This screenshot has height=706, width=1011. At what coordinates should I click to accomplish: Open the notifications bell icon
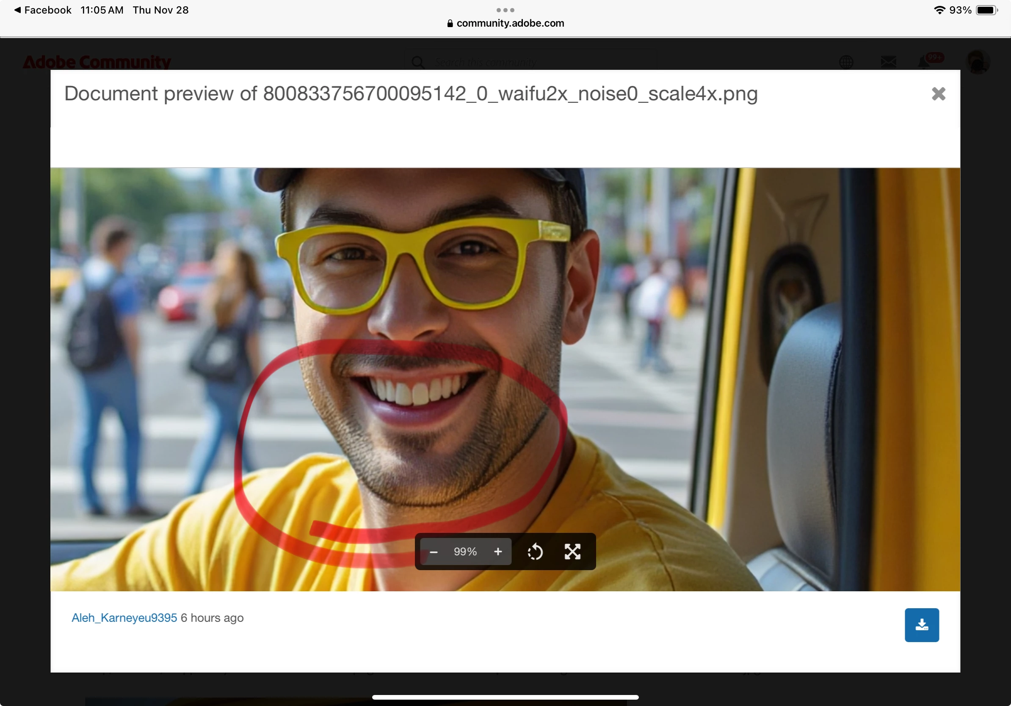(x=924, y=62)
